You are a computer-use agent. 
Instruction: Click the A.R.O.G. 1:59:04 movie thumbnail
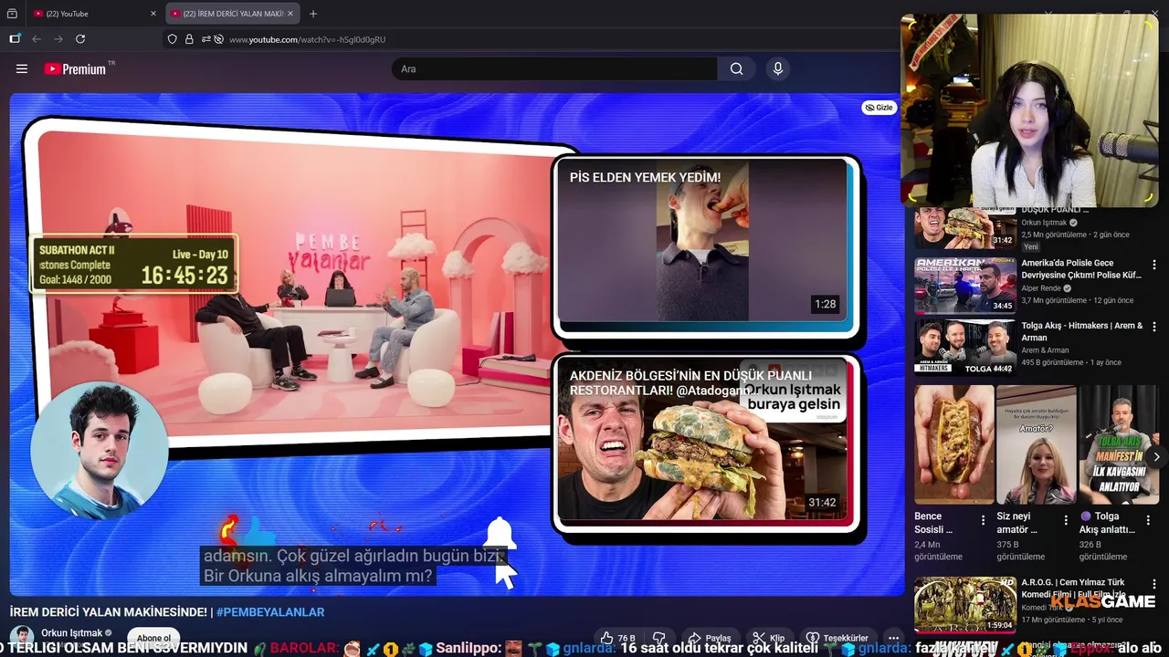pyautogui.click(x=965, y=604)
